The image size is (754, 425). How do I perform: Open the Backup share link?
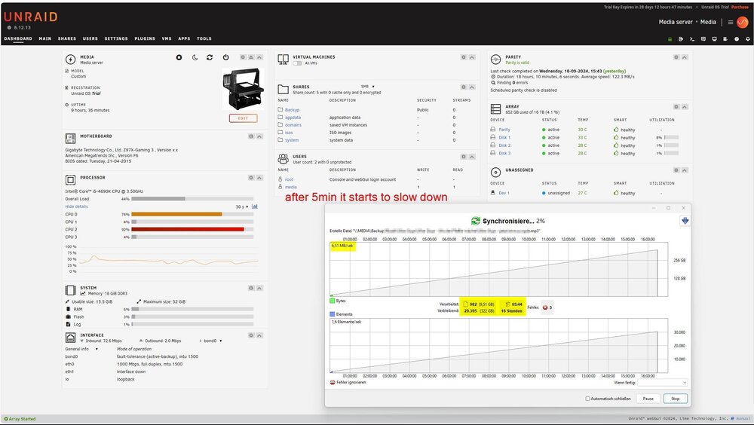pos(292,110)
